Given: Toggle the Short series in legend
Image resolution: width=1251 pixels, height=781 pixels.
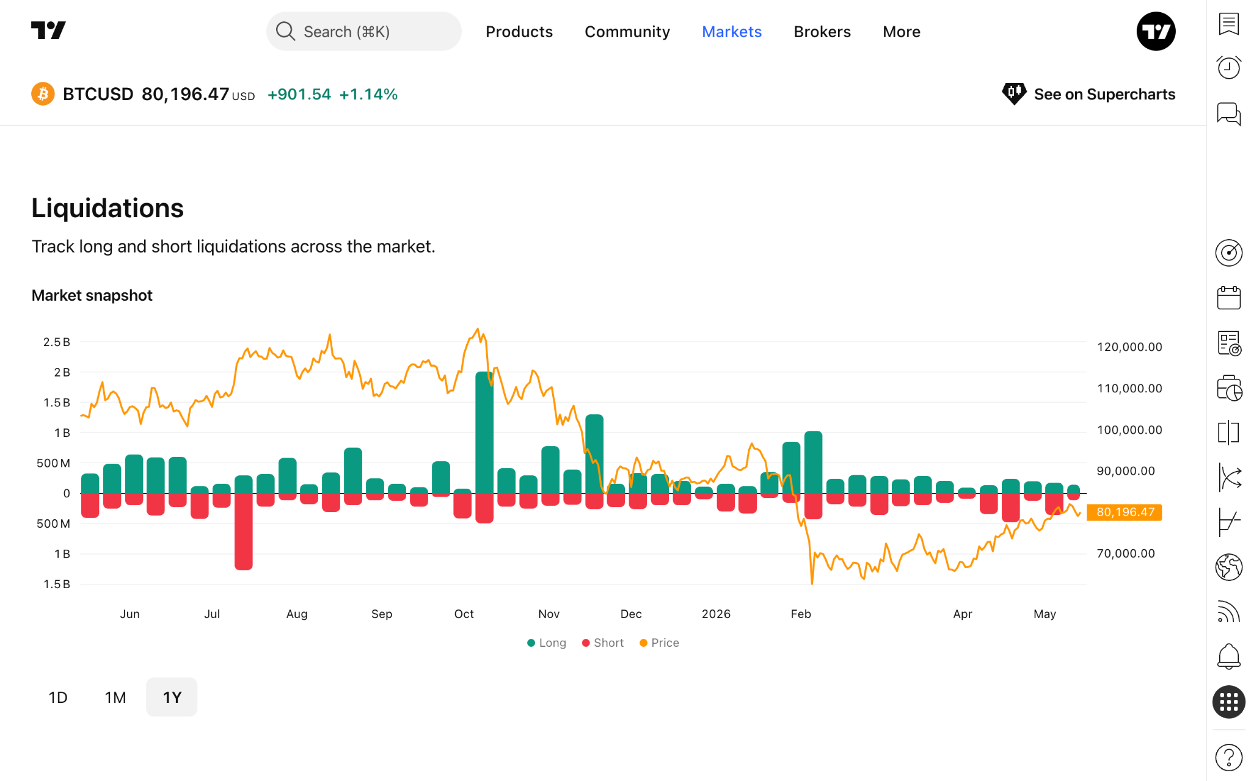Looking at the screenshot, I should pos(603,642).
